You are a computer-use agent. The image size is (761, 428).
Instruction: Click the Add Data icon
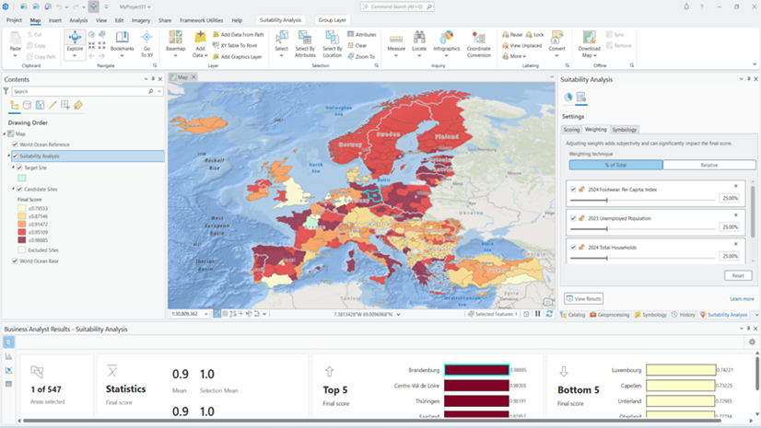(x=200, y=38)
